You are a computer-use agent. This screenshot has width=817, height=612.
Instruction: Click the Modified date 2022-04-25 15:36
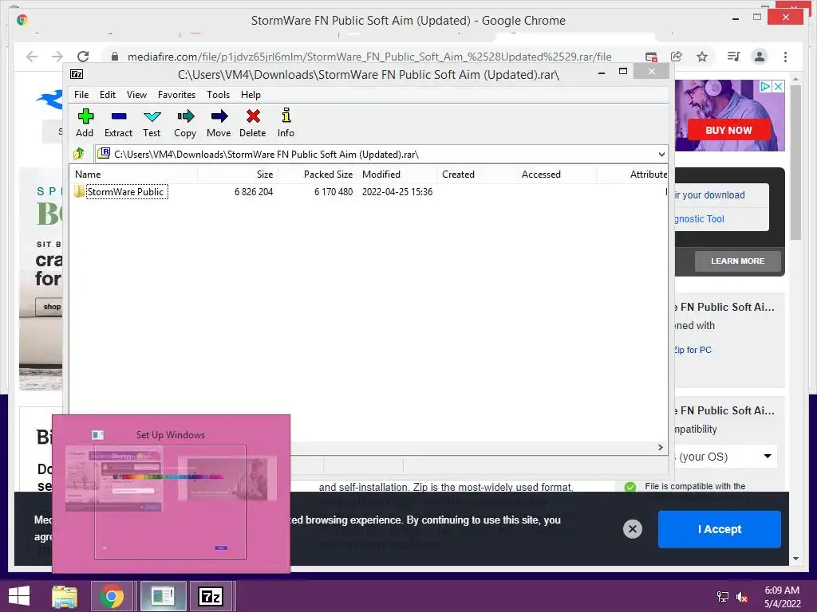pyautogui.click(x=397, y=191)
